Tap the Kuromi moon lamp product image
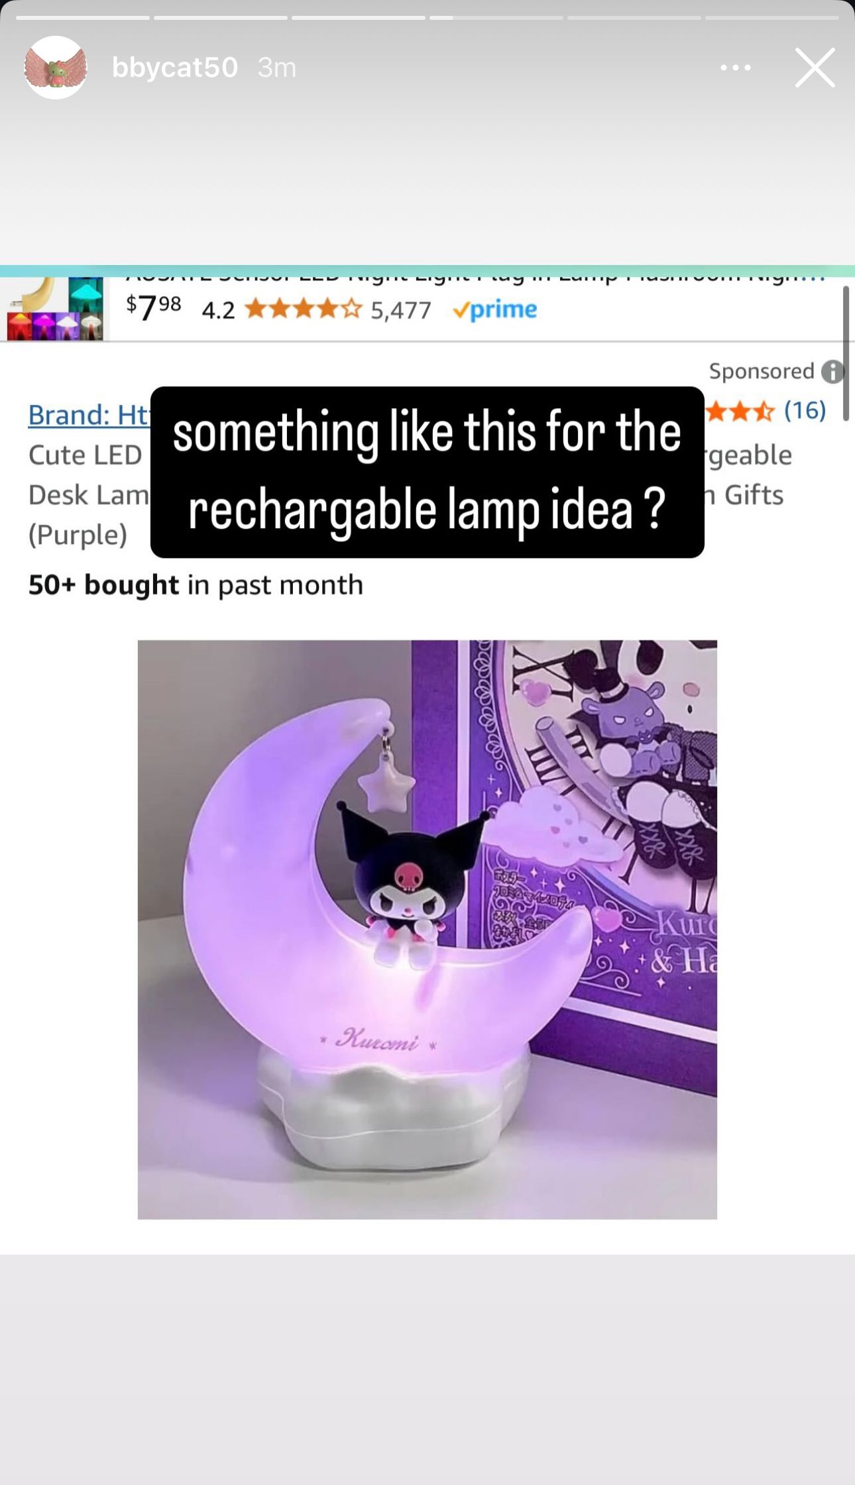Screen dimensions: 855x1485 (427, 929)
